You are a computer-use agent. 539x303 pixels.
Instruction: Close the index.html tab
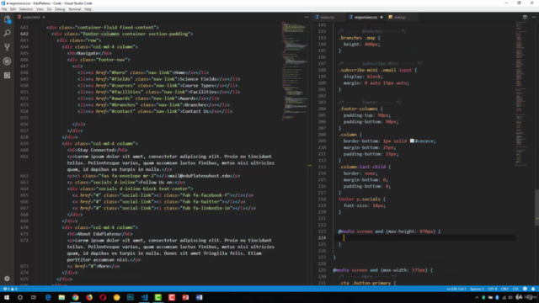[x=44, y=17]
